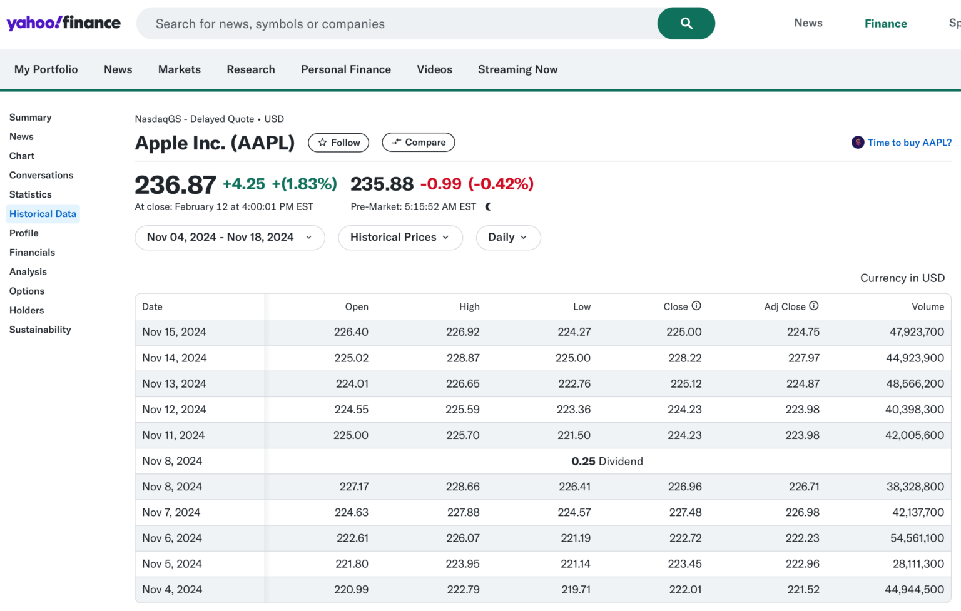
Task: Click the info icon next to Adj Close
Action: point(813,306)
